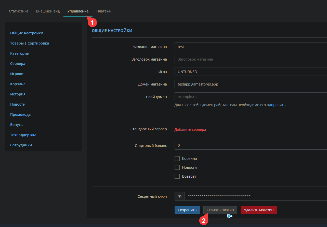Focus the Название магазина field
Image resolution: width=327 pixels, height=227 pixels.
coord(251,47)
